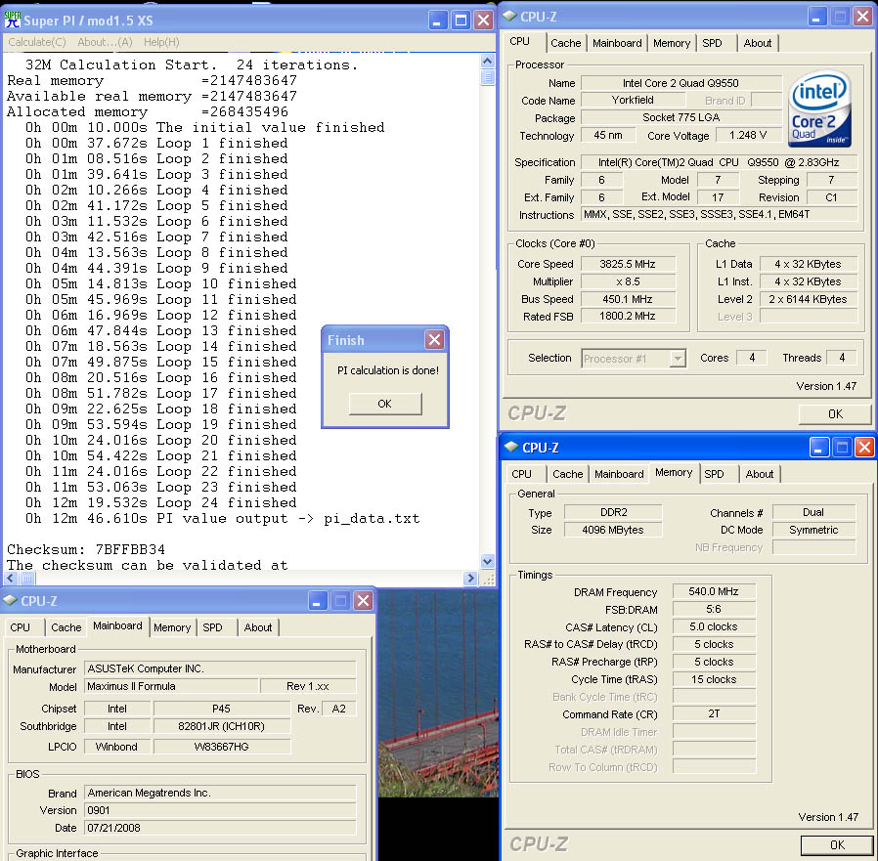
Task: Switch to About tab in top CPU-Z window
Action: point(757,43)
